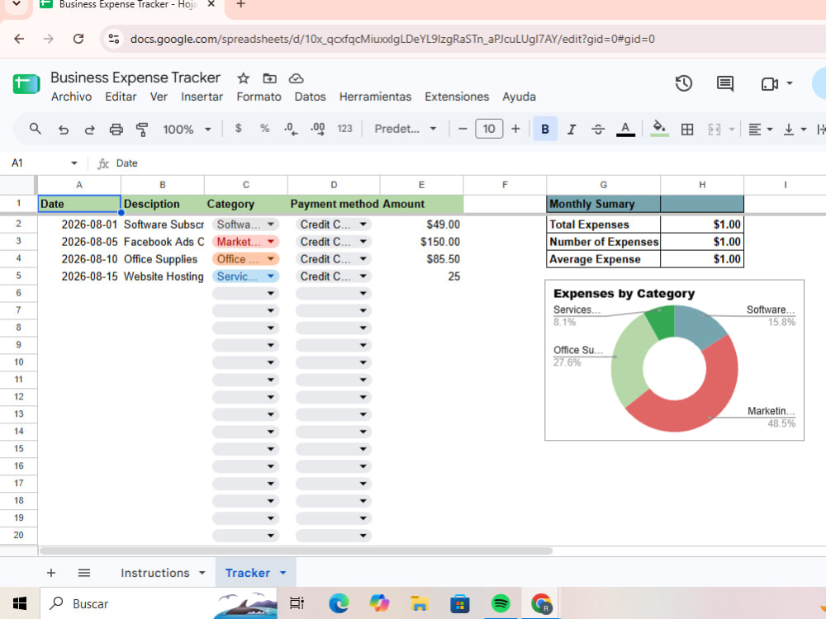Decrease font size minus button
826x619 pixels.
coord(463,129)
